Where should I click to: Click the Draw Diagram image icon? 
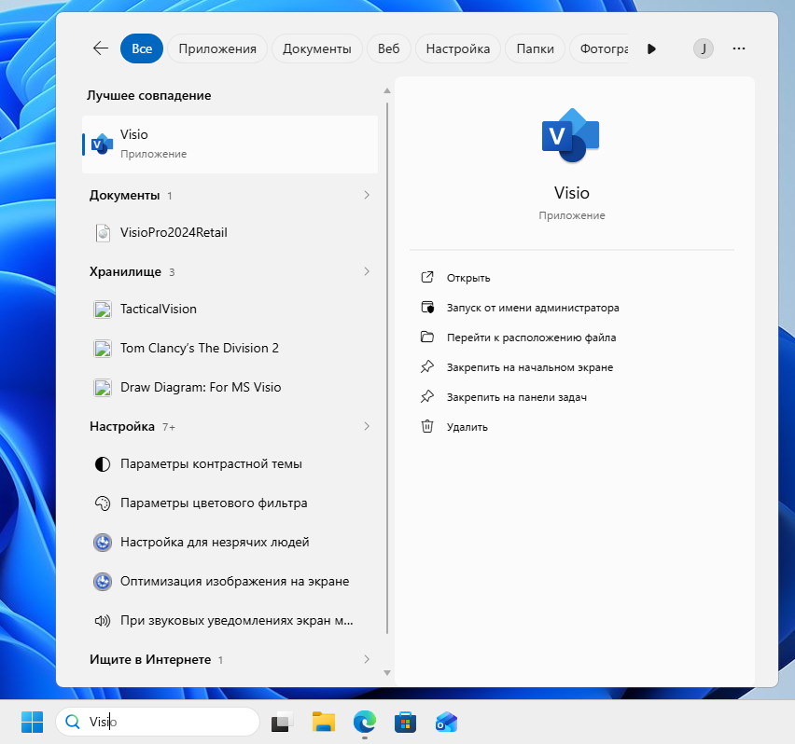103,388
